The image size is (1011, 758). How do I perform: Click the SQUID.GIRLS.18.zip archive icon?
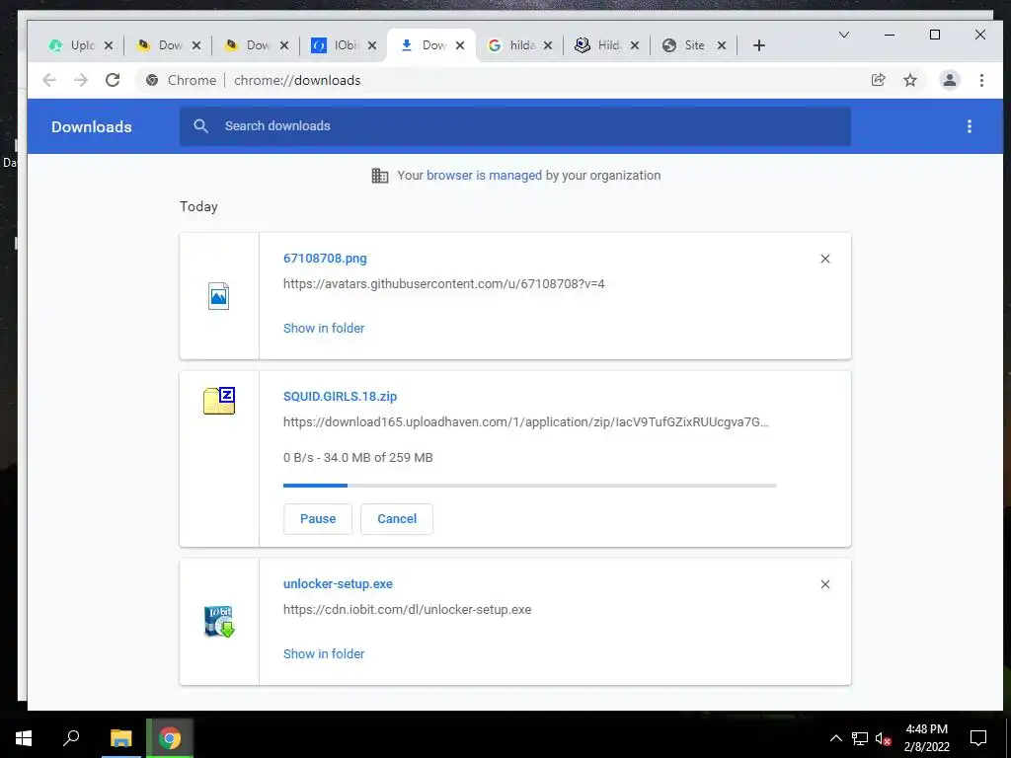[x=219, y=401]
